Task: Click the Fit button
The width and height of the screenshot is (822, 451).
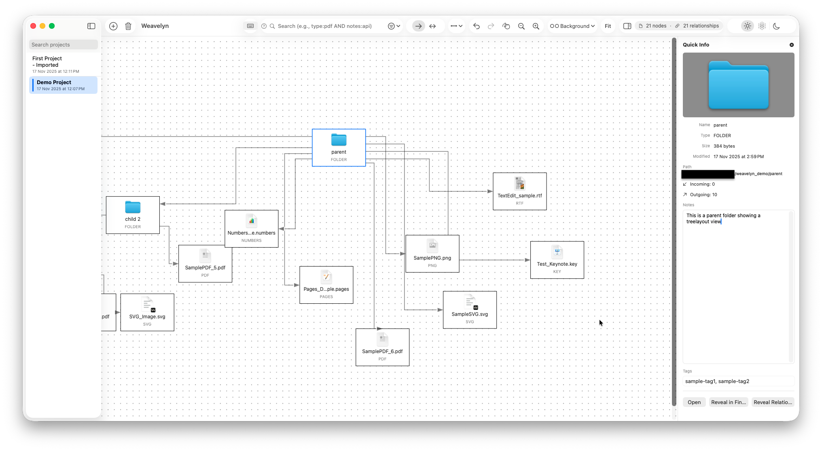Action: tap(608, 26)
